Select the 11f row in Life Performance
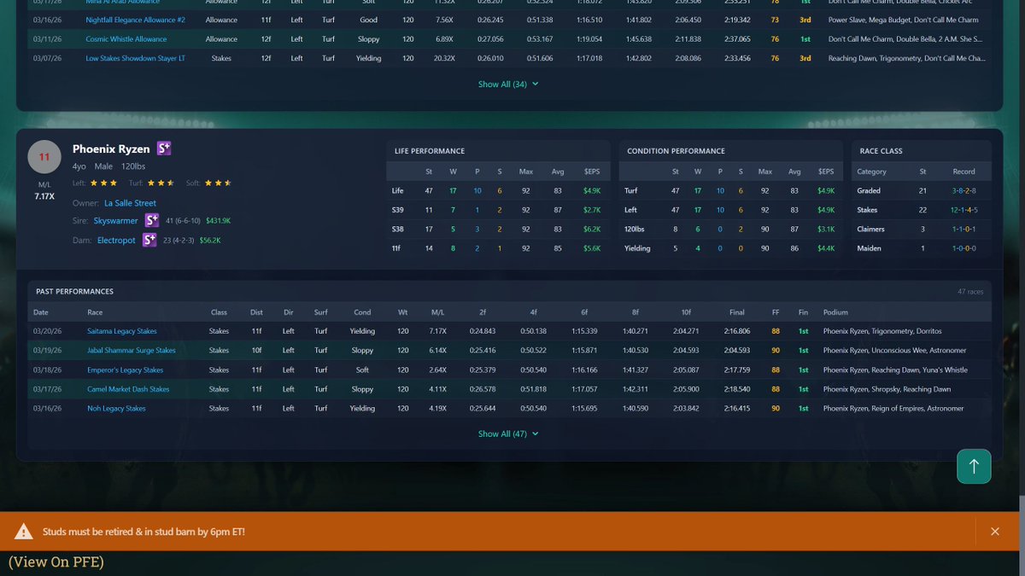The width and height of the screenshot is (1025, 576). point(498,248)
